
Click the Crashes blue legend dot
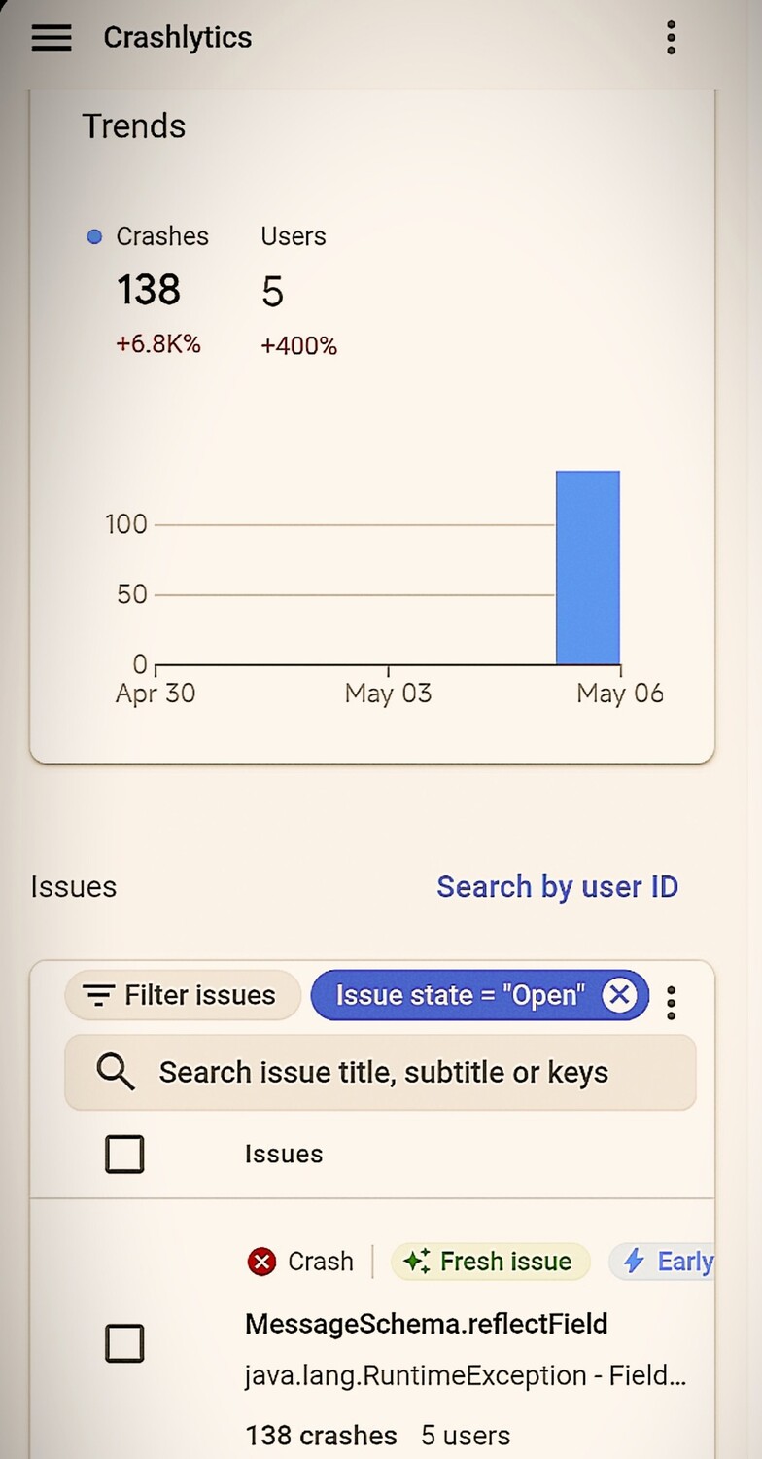[94, 236]
